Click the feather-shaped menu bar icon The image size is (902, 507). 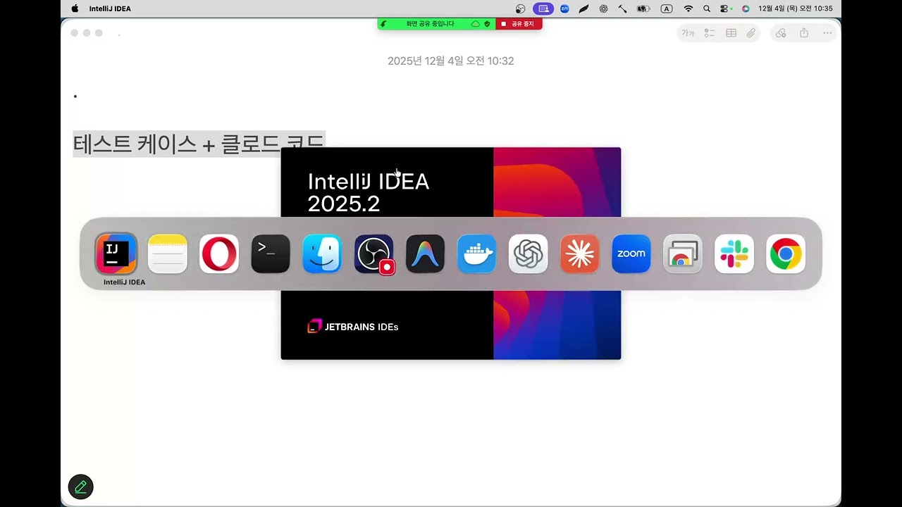click(x=583, y=8)
